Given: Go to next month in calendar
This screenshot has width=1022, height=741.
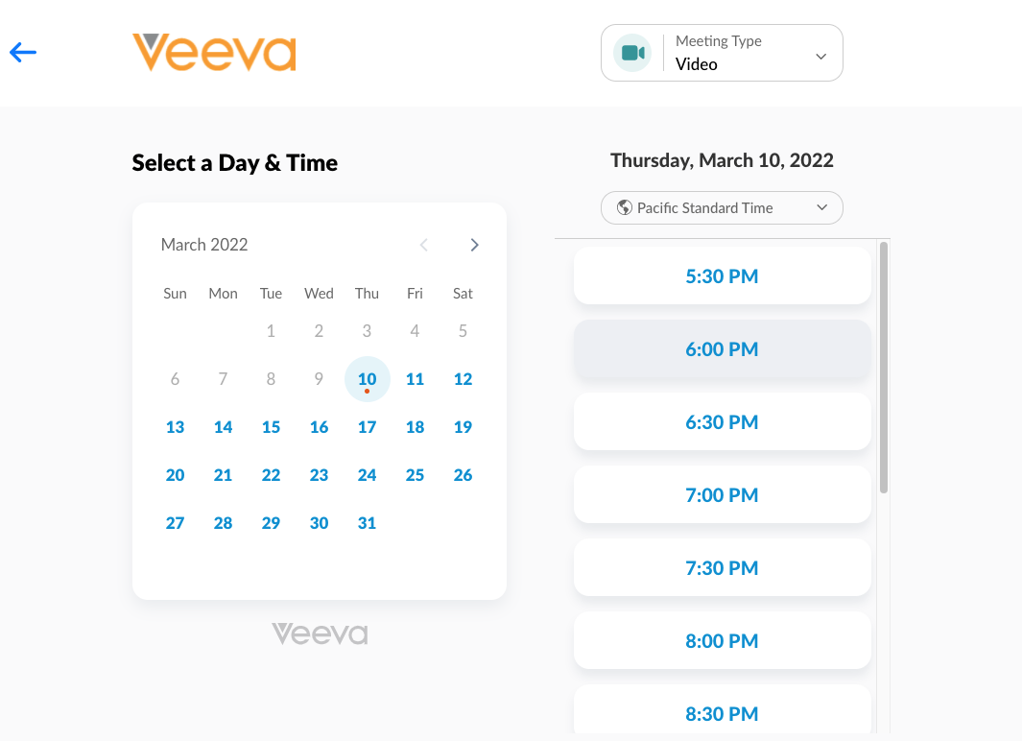Looking at the screenshot, I should coord(474,245).
